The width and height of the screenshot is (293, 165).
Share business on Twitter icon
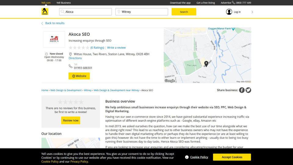pos(248,90)
